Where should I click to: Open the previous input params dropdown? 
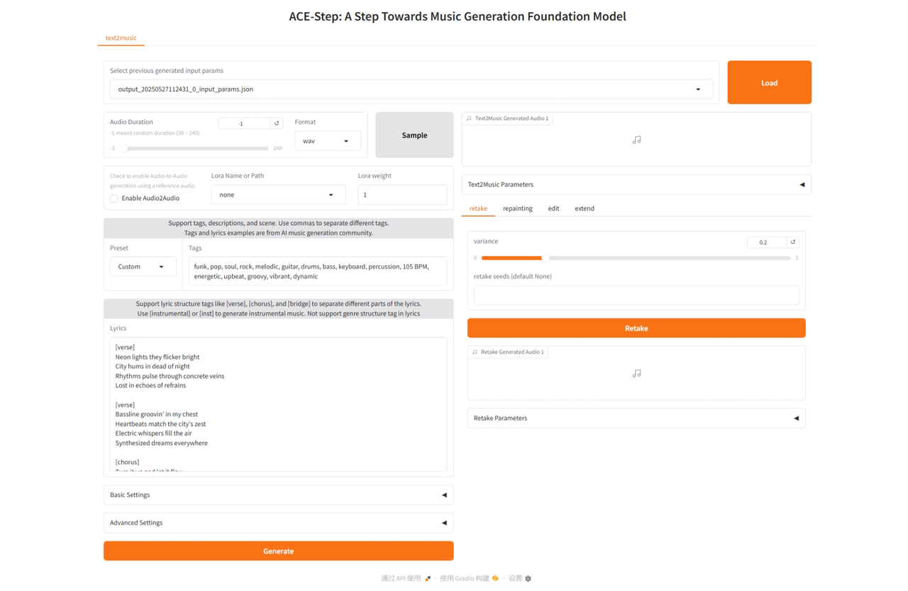coord(411,89)
